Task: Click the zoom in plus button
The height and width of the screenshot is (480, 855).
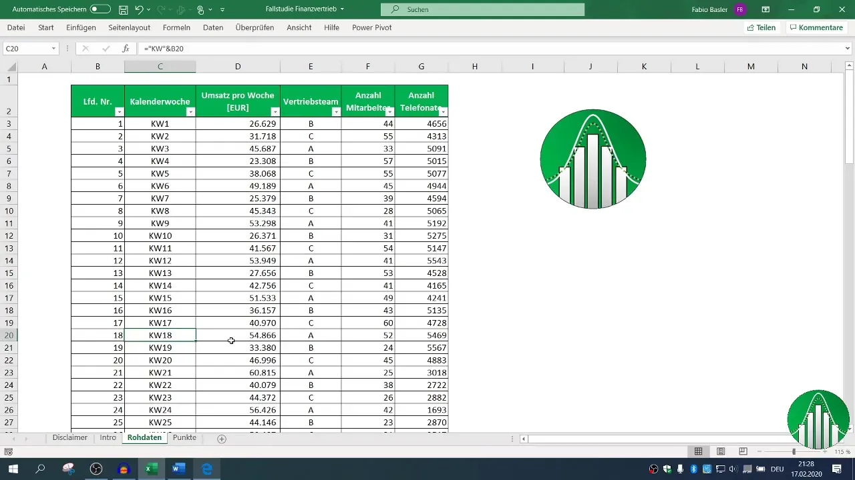Action: click(x=826, y=451)
